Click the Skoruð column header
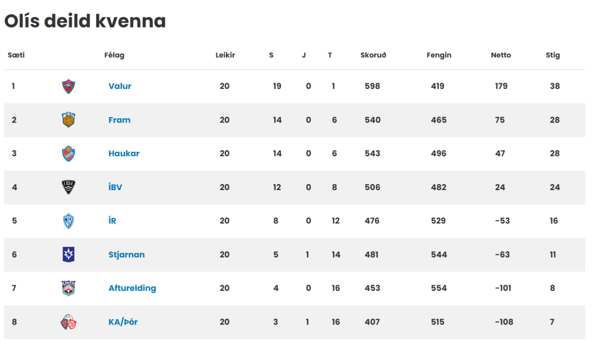 click(x=373, y=55)
